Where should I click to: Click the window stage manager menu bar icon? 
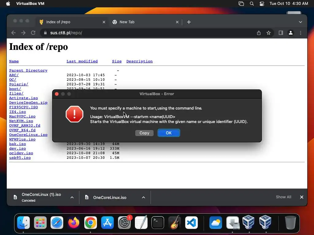[241, 4]
